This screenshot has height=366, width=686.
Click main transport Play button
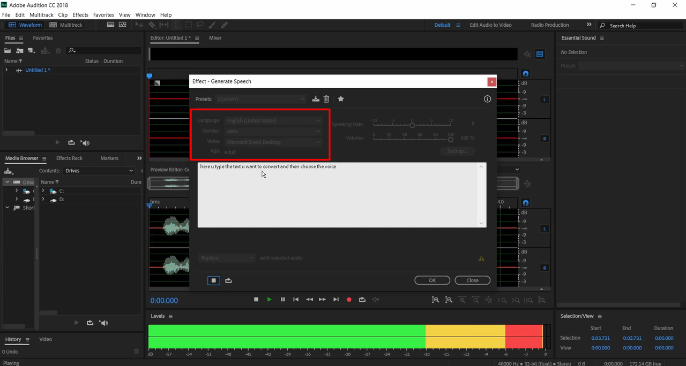point(270,300)
